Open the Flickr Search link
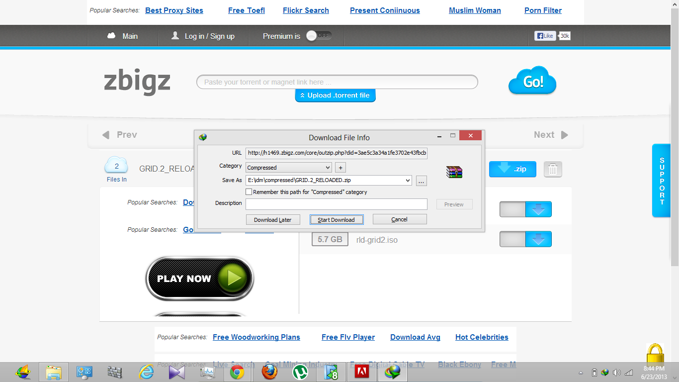 (x=306, y=10)
